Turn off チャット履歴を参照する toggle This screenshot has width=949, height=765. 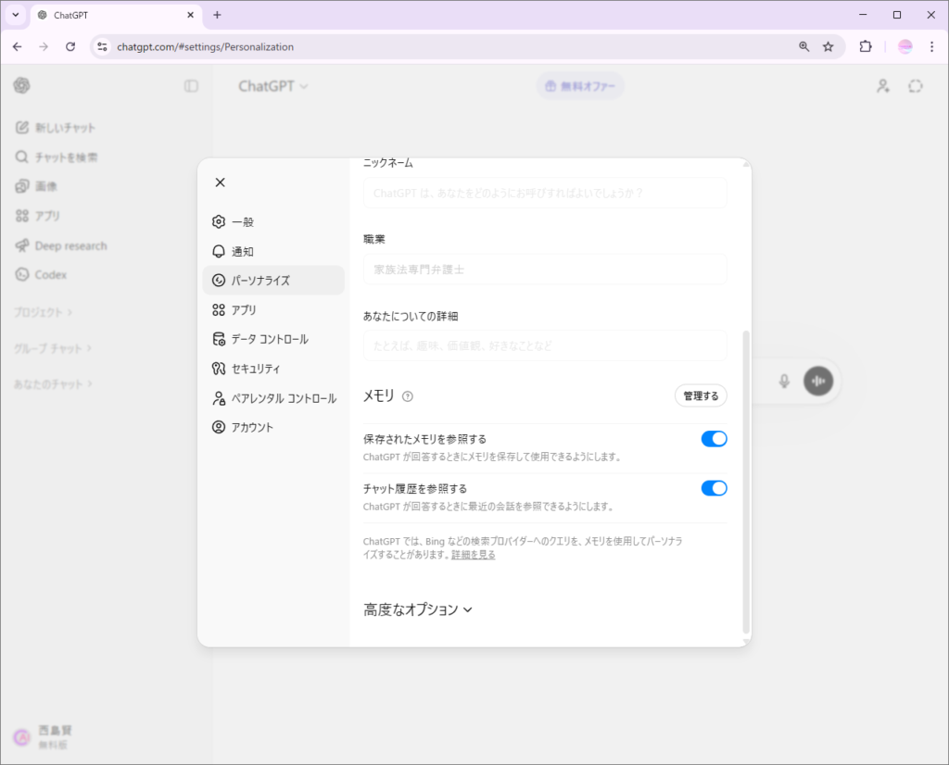click(x=714, y=488)
